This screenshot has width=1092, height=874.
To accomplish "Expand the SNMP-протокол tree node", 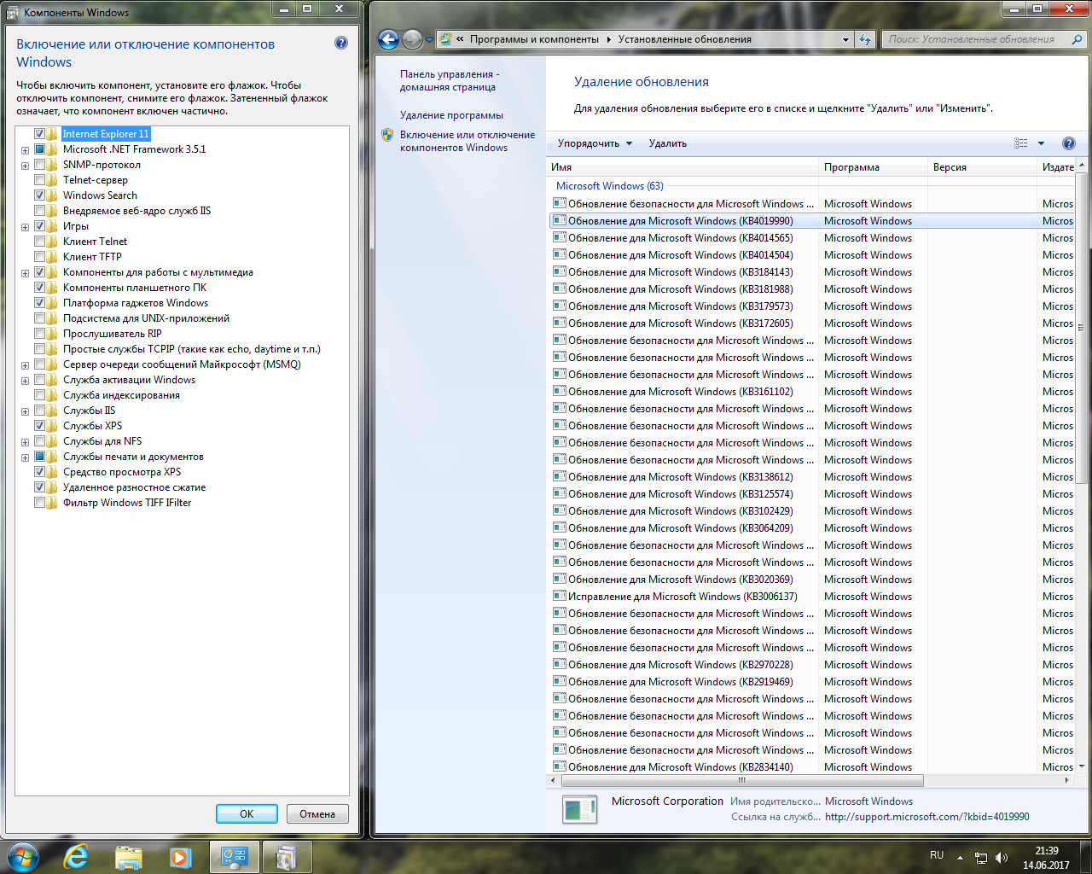I will click(x=25, y=166).
